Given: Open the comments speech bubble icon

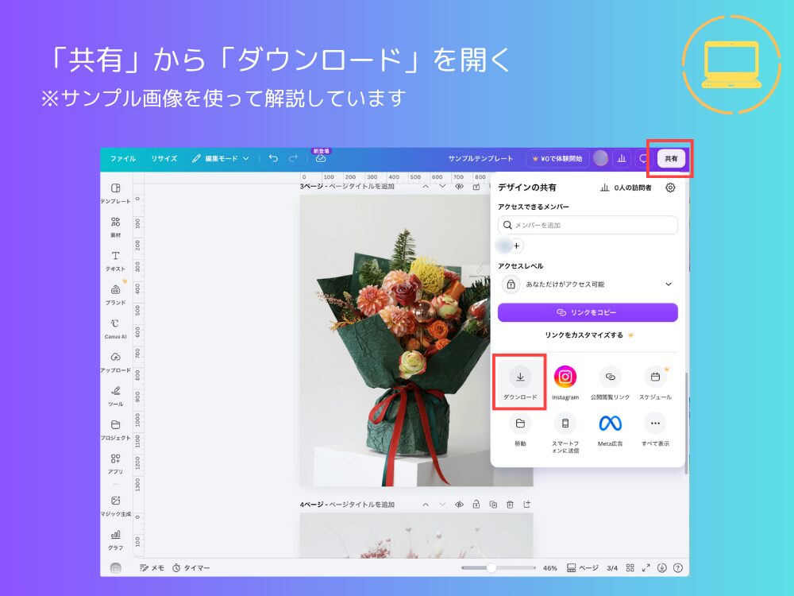Looking at the screenshot, I should (643, 159).
